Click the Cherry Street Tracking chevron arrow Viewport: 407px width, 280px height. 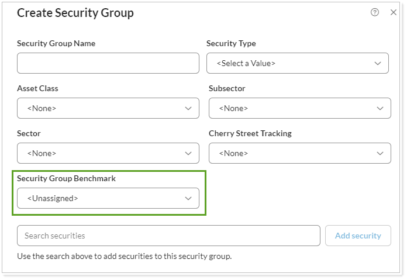[380, 153]
